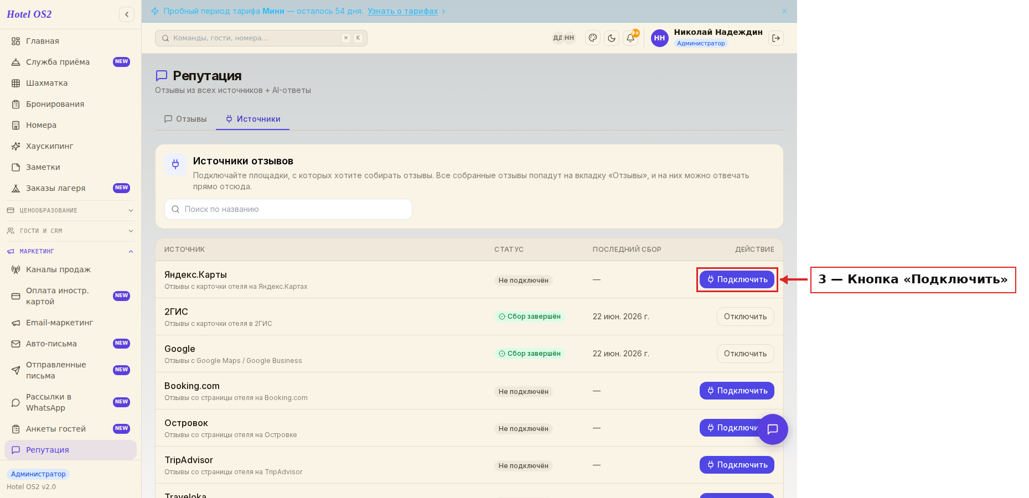
Task: Click the НН user avatar
Action: (x=659, y=38)
